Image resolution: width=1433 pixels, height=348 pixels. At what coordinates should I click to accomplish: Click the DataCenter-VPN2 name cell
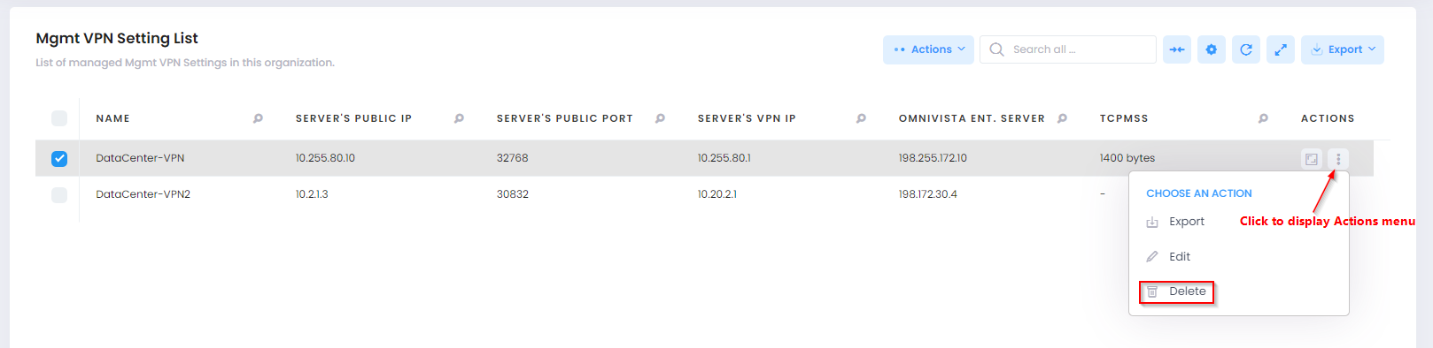click(x=143, y=194)
